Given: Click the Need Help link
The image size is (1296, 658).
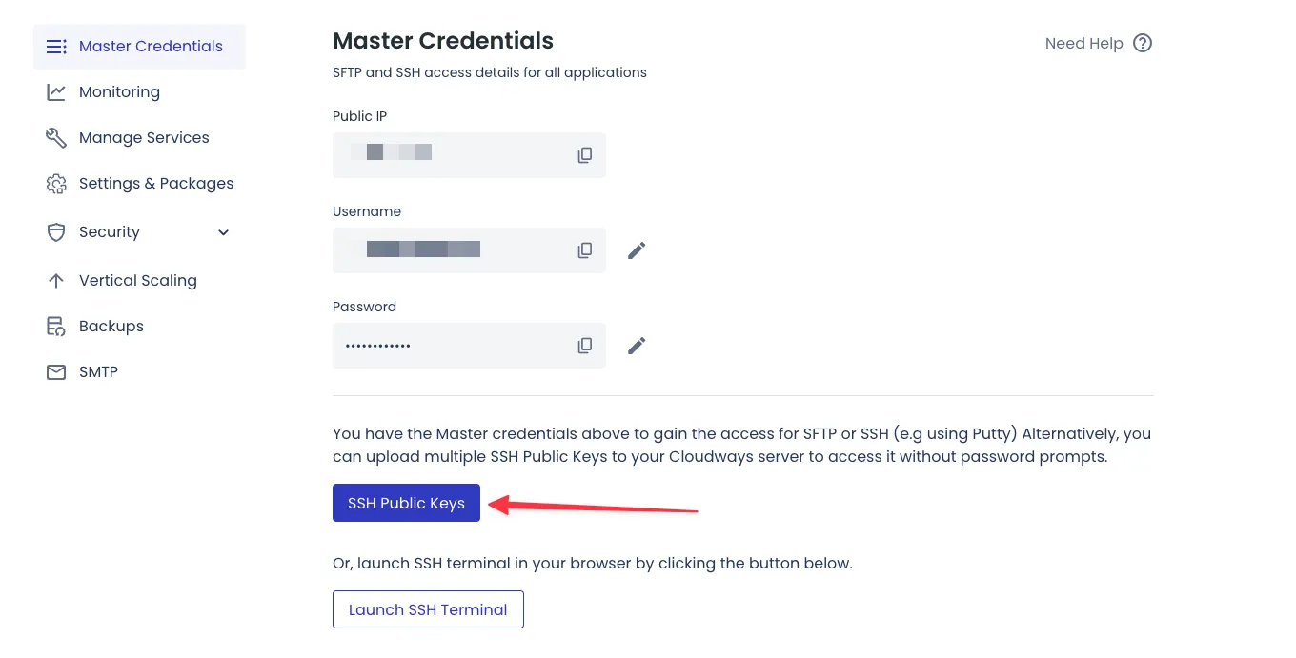Looking at the screenshot, I should pos(1083,44).
